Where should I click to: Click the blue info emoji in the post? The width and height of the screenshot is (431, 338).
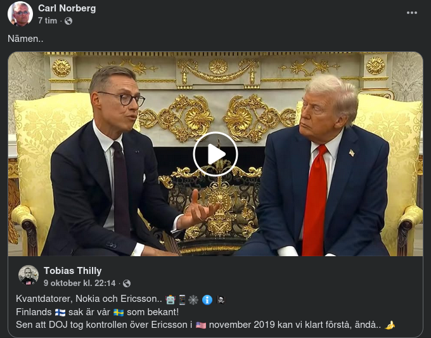(x=207, y=300)
